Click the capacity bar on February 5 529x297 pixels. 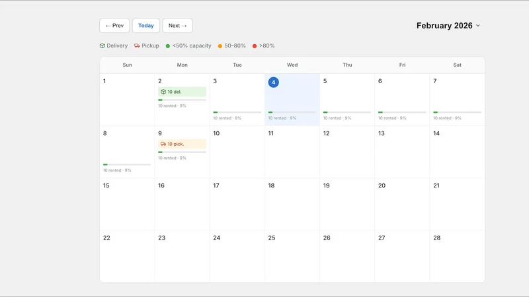[347, 112]
